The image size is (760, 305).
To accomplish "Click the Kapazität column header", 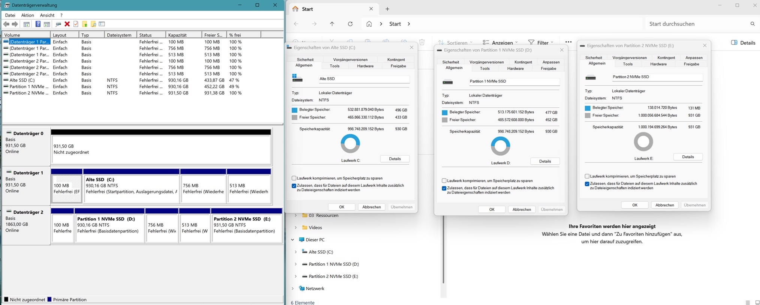I will [184, 35].
